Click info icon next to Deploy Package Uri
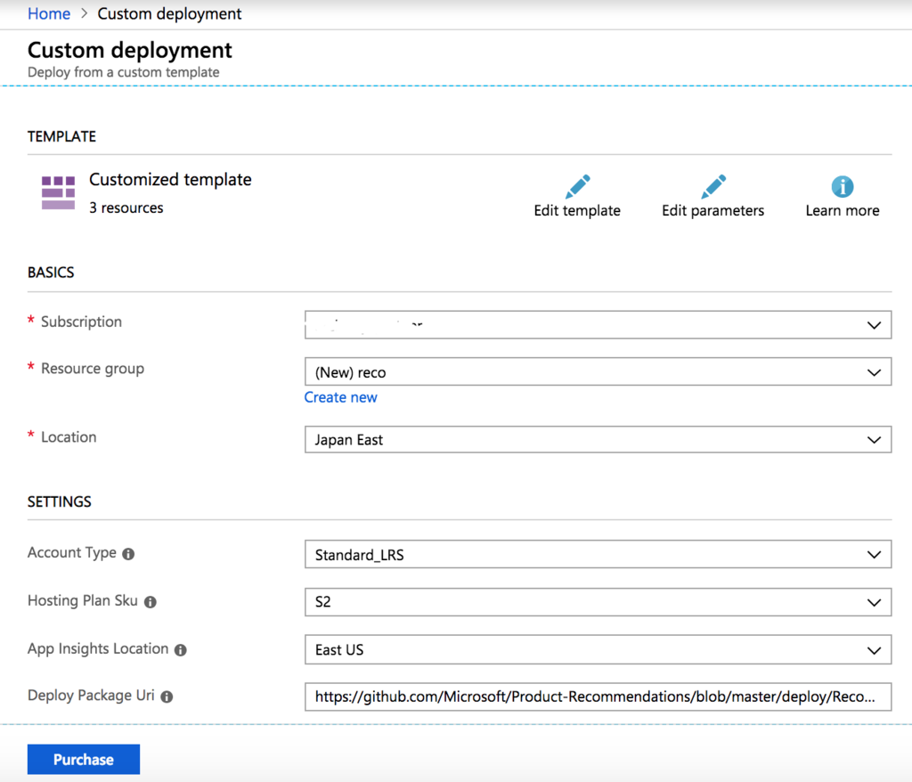Viewport: 912px width, 782px height. pyautogui.click(x=167, y=696)
